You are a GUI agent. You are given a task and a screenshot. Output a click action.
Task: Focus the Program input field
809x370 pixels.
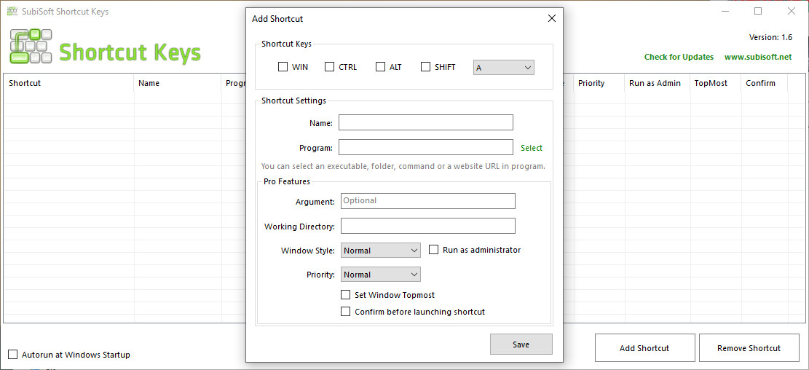[425, 147]
